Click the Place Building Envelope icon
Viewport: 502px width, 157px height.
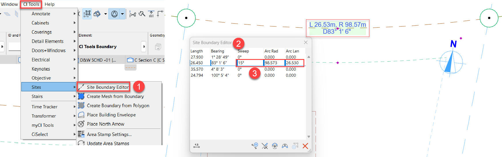tap(81, 115)
